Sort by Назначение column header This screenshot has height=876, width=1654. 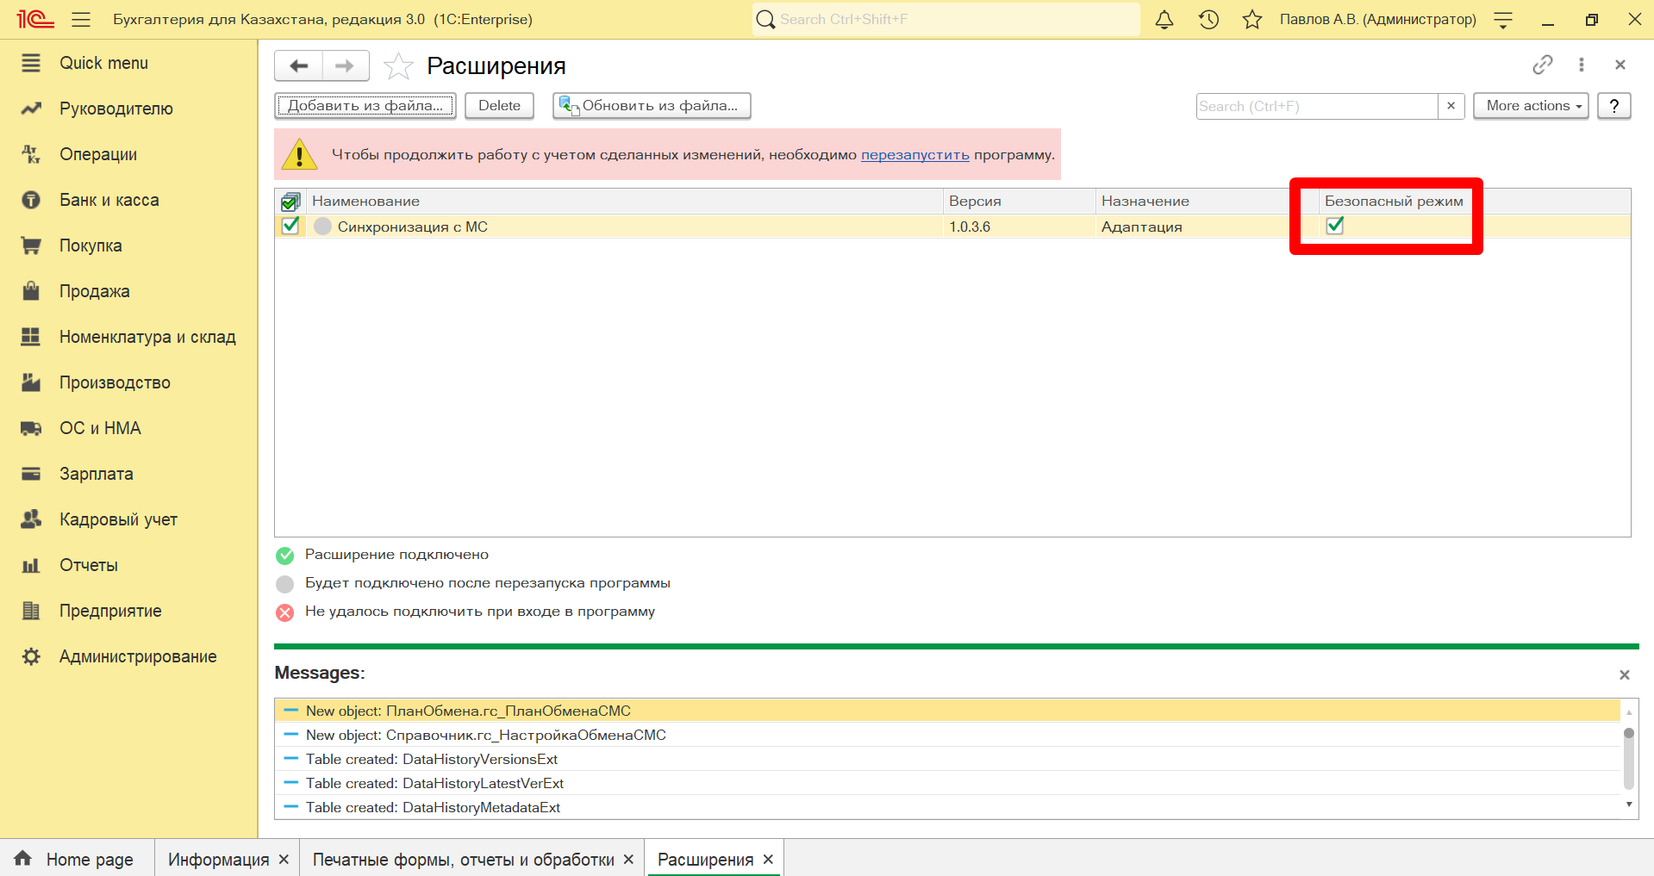tap(1207, 201)
